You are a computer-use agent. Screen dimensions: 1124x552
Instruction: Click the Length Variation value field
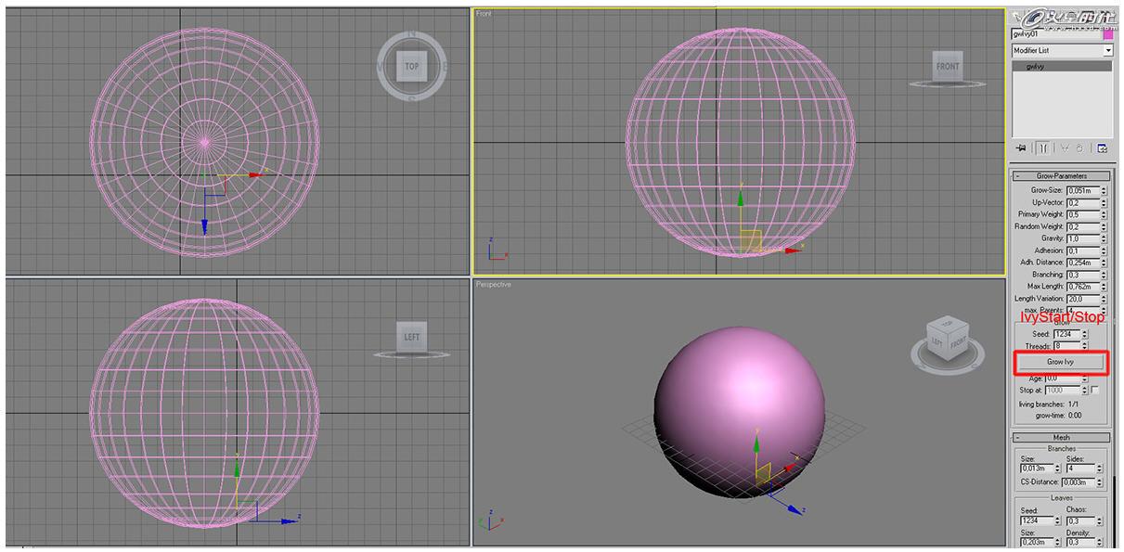pyautogui.click(x=1083, y=299)
